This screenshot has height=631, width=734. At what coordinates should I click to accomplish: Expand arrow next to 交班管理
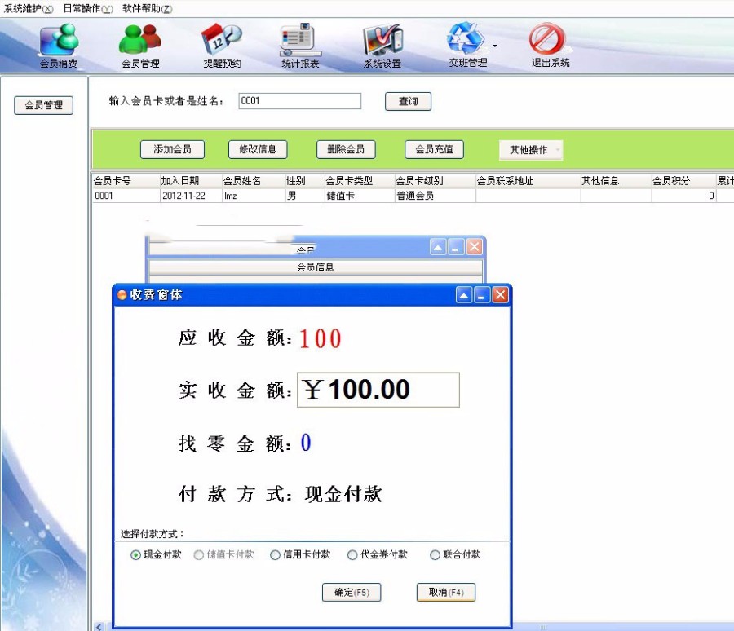click(x=495, y=46)
